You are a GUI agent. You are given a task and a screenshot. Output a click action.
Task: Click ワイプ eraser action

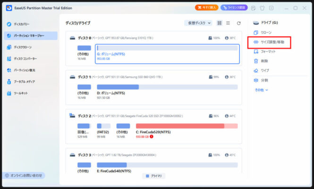[x=261, y=70]
